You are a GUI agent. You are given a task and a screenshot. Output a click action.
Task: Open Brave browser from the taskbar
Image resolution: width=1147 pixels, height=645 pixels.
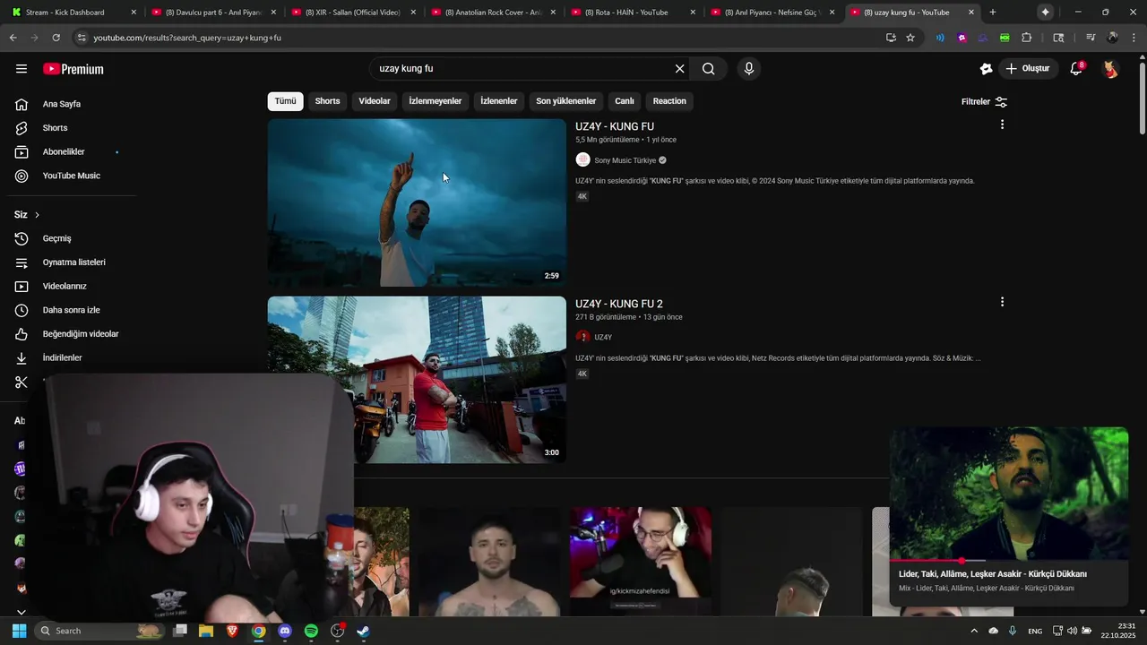[x=232, y=631]
